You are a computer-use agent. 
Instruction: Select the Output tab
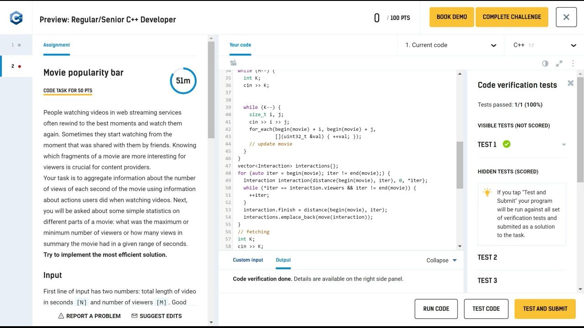pyautogui.click(x=283, y=260)
